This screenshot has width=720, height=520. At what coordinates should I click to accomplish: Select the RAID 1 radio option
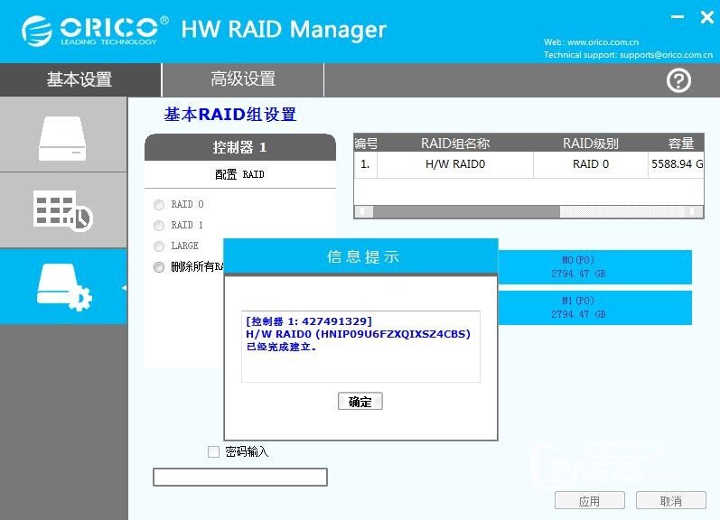(x=159, y=226)
